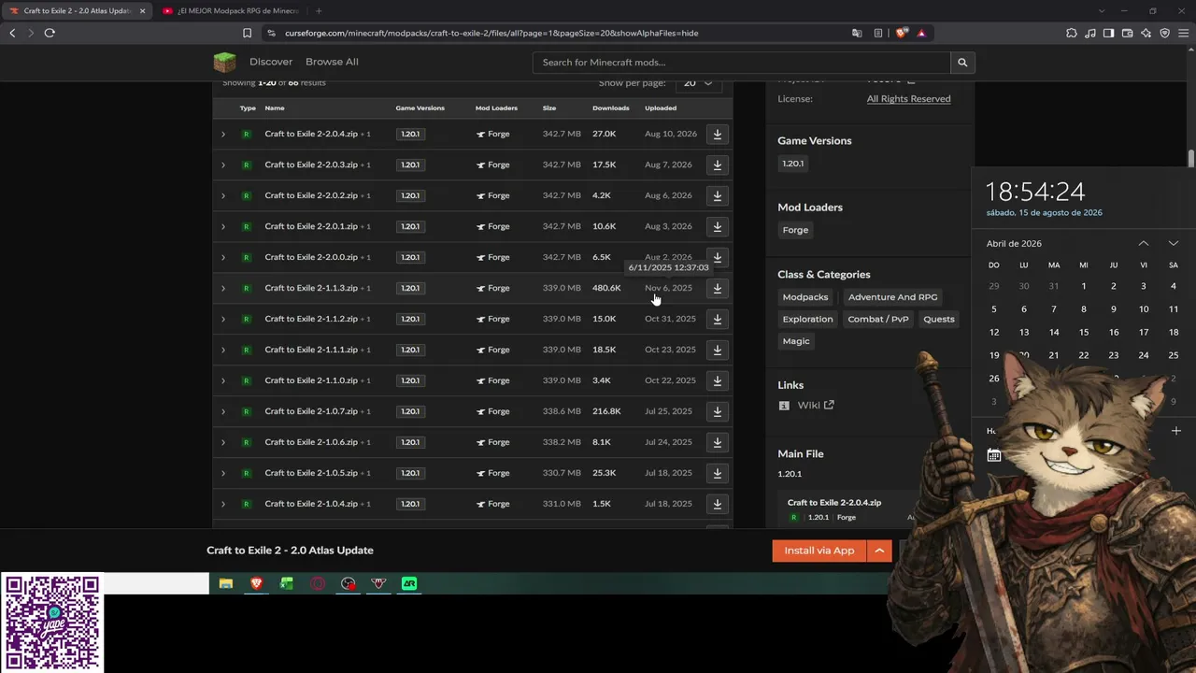Click the CurseForge Minecraft grass block logo
This screenshot has height=673, width=1196.
click(x=224, y=62)
